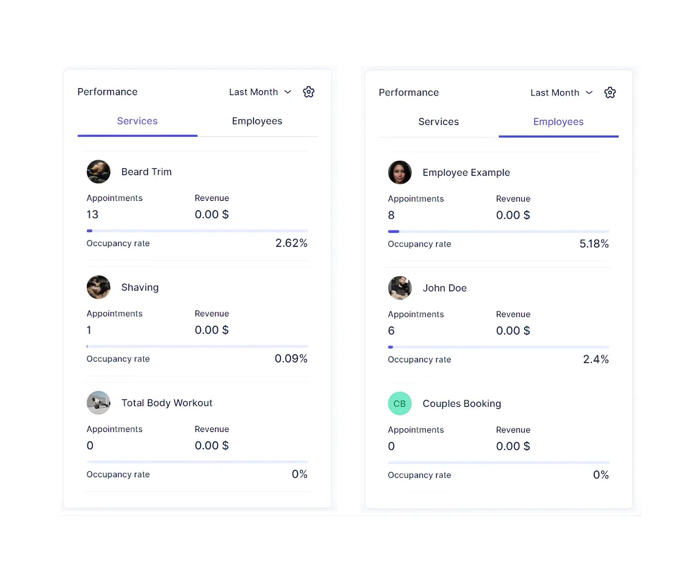Open the Beard Trim service name
The width and height of the screenshot is (699, 578).
coord(146,172)
